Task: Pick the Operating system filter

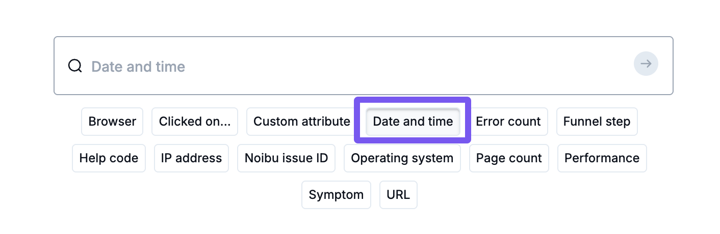Action: [402, 158]
